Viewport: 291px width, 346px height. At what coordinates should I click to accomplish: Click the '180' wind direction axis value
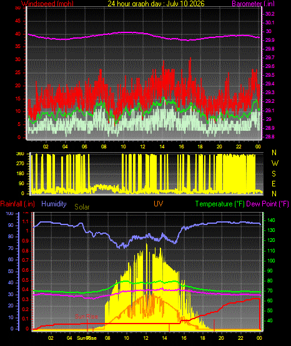pyautogui.click(x=20, y=174)
